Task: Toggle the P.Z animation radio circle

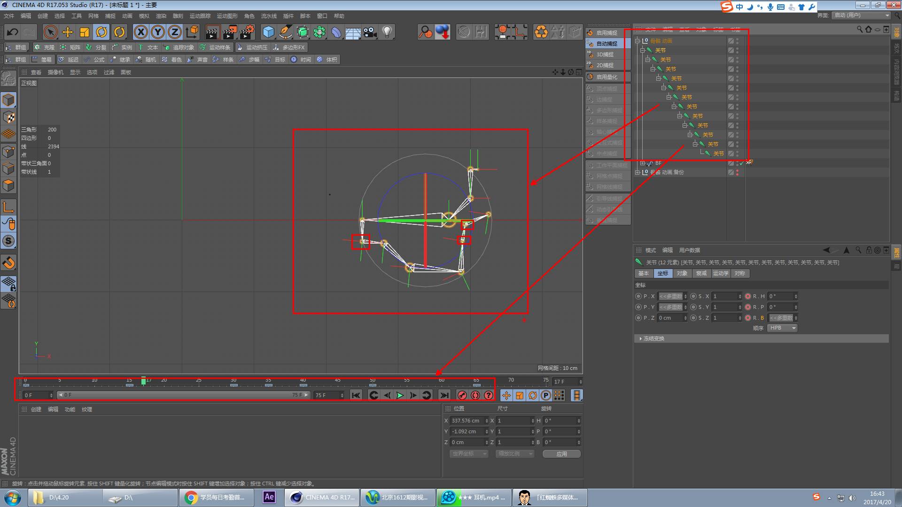Action: (638, 318)
